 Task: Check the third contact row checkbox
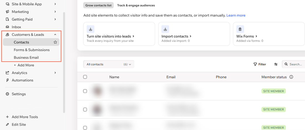tap(85, 128)
